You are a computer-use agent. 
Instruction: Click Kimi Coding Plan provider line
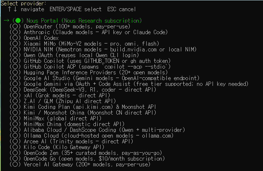click(83, 107)
